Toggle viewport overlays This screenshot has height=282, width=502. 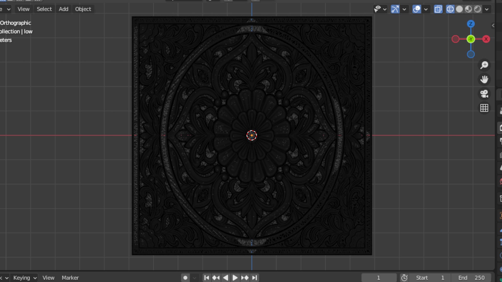417,9
